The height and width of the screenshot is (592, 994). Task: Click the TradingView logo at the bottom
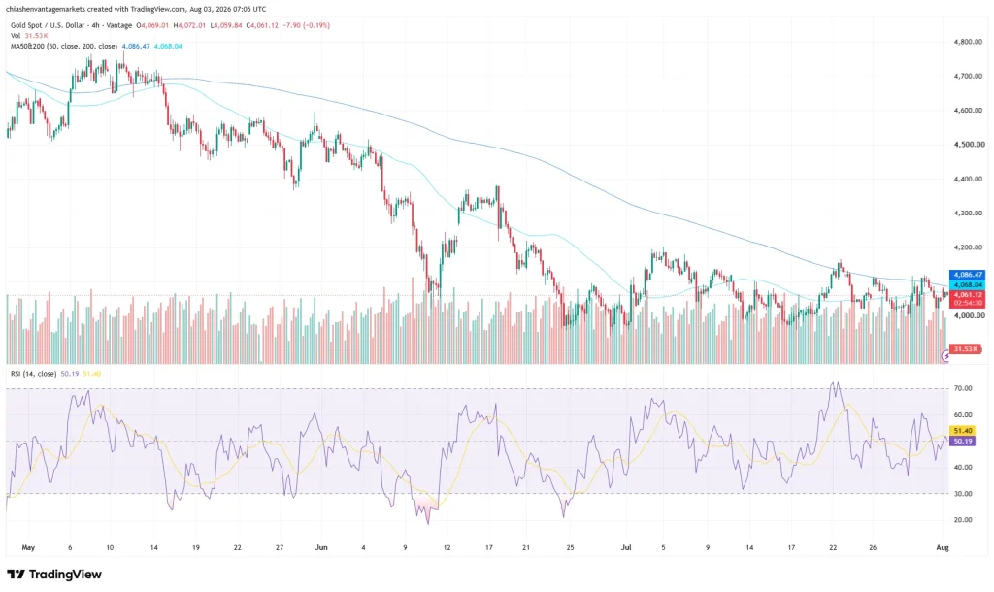click(x=54, y=575)
